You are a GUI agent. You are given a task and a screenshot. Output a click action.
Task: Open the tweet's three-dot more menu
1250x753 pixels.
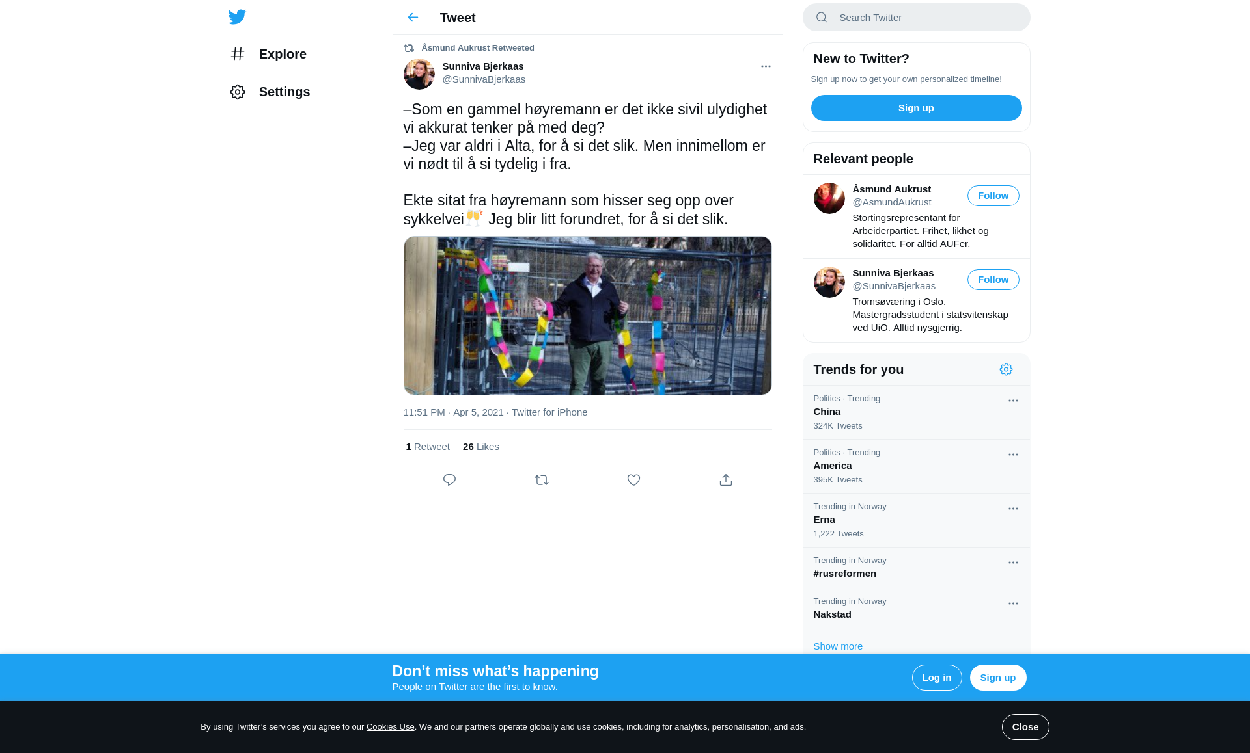click(766, 66)
